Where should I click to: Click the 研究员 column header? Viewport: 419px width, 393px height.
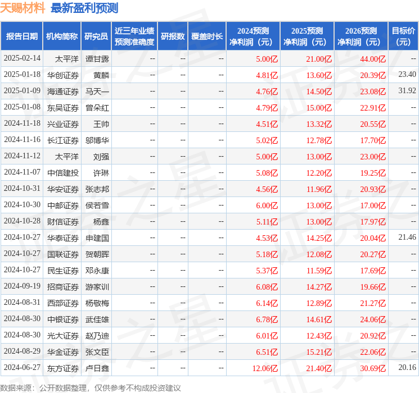point(96,36)
